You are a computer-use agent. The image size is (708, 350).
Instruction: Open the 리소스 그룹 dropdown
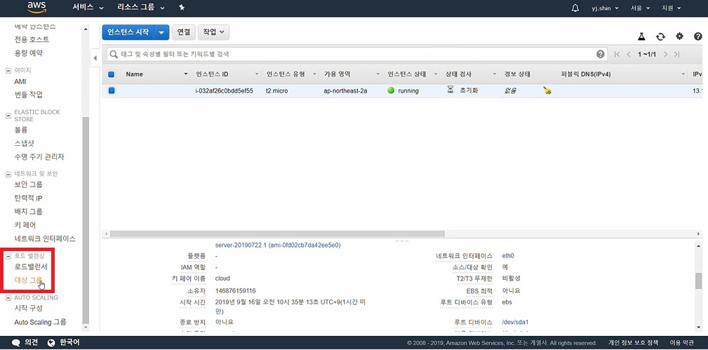[x=140, y=8]
